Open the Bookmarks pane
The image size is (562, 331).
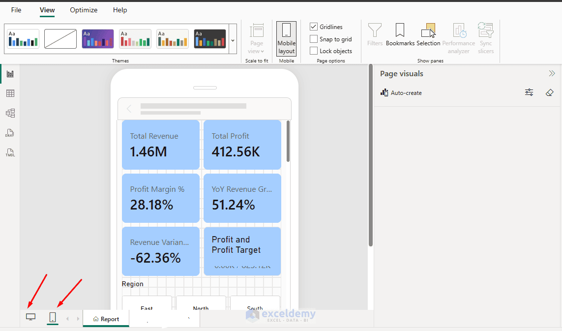click(x=400, y=35)
